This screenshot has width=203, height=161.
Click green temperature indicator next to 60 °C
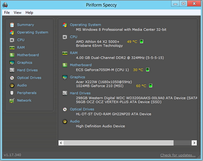(151, 86)
